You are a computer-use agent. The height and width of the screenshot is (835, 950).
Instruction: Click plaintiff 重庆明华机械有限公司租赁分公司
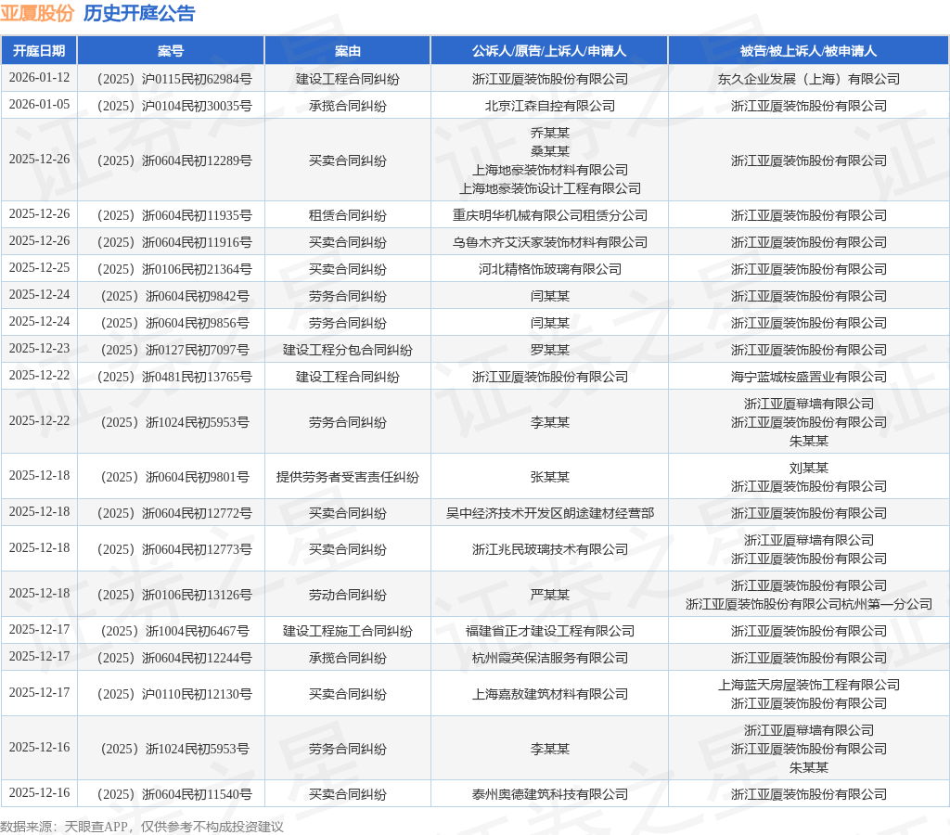(x=549, y=215)
